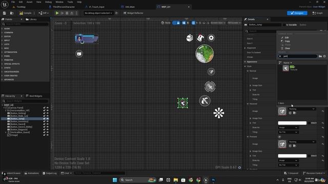
Task: Open the File menu
Action: point(13,2)
